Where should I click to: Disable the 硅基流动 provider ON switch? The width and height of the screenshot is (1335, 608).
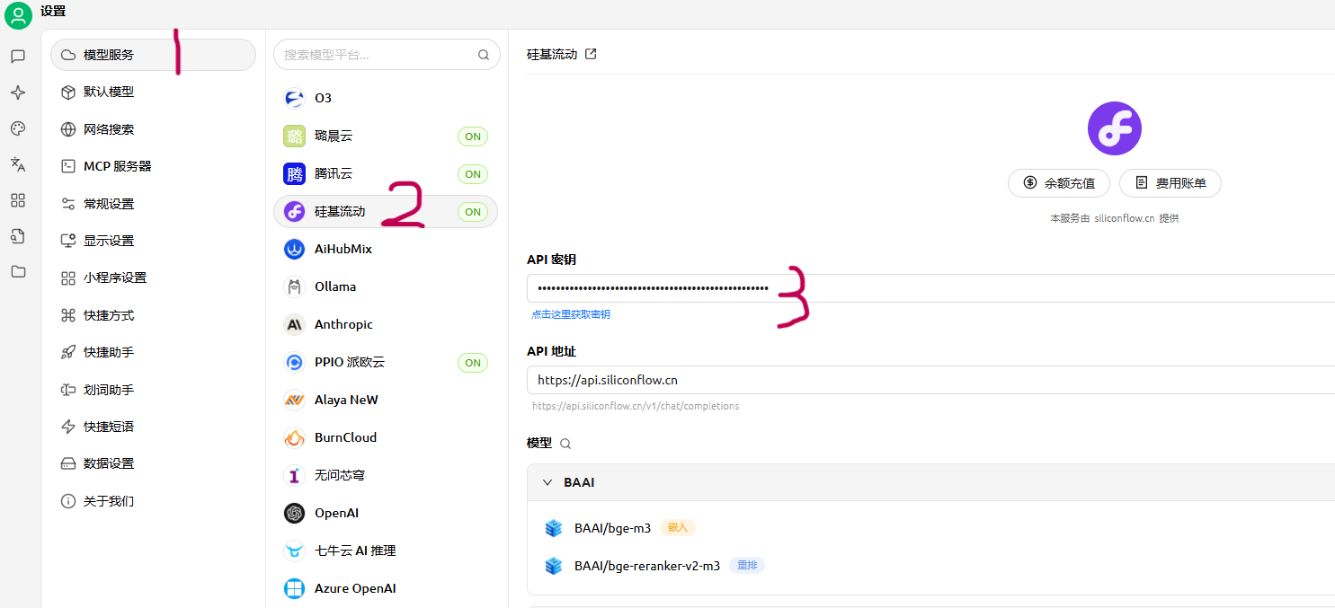point(473,211)
